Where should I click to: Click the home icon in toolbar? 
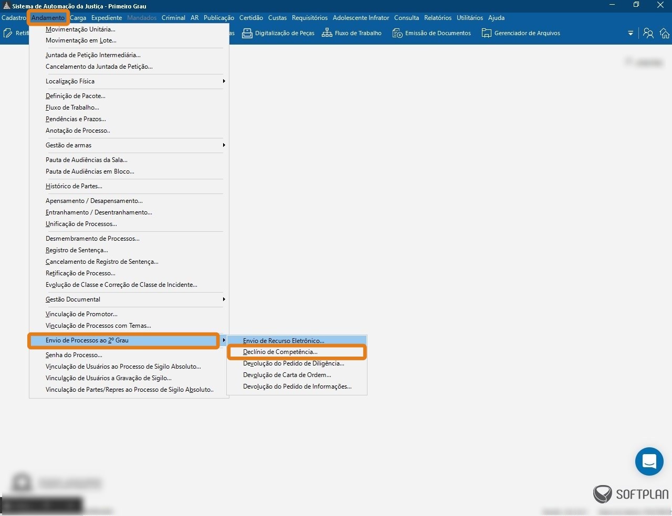tap(665, 33)
